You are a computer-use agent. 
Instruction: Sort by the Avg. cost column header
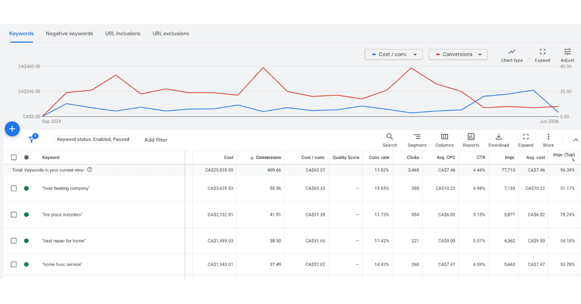535,157
